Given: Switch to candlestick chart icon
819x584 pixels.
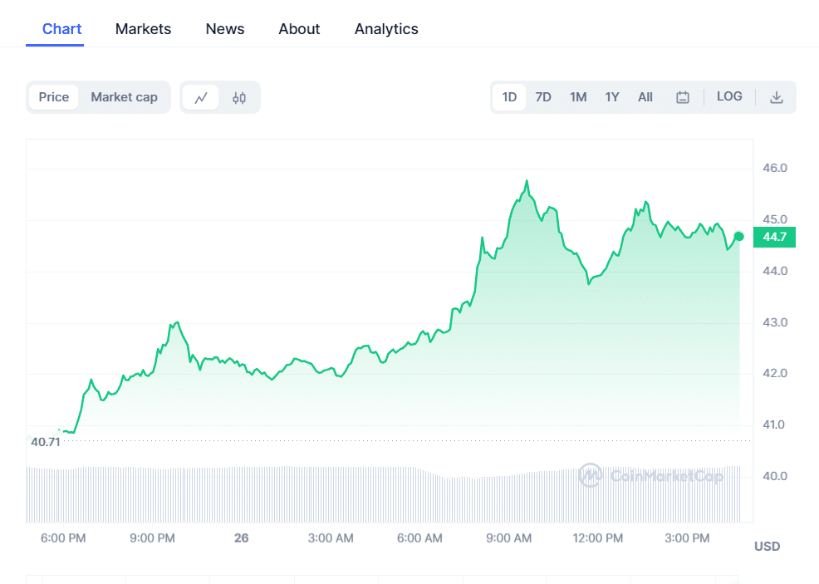Looking at the screenshot, I should click(239, 97).
